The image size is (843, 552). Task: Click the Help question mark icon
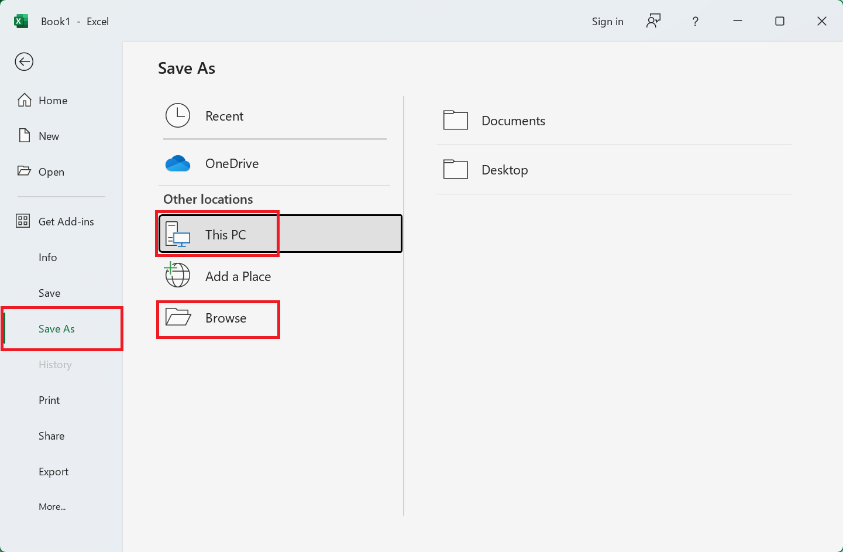[695, 22]
